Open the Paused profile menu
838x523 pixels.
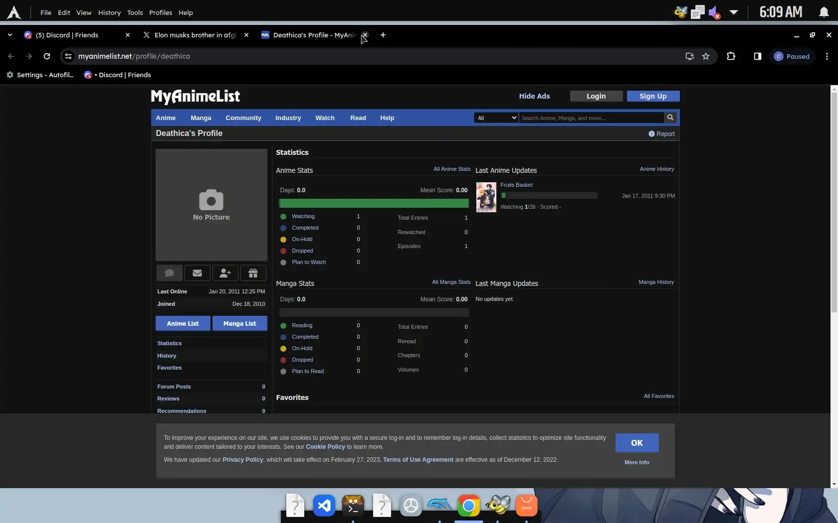coord(792,56)
